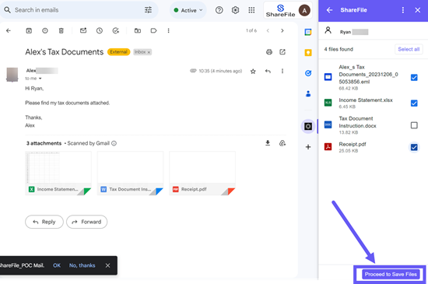This screenshot has width=428, height=284.
Task: Move email to a folder
Action: coord(138,30)
